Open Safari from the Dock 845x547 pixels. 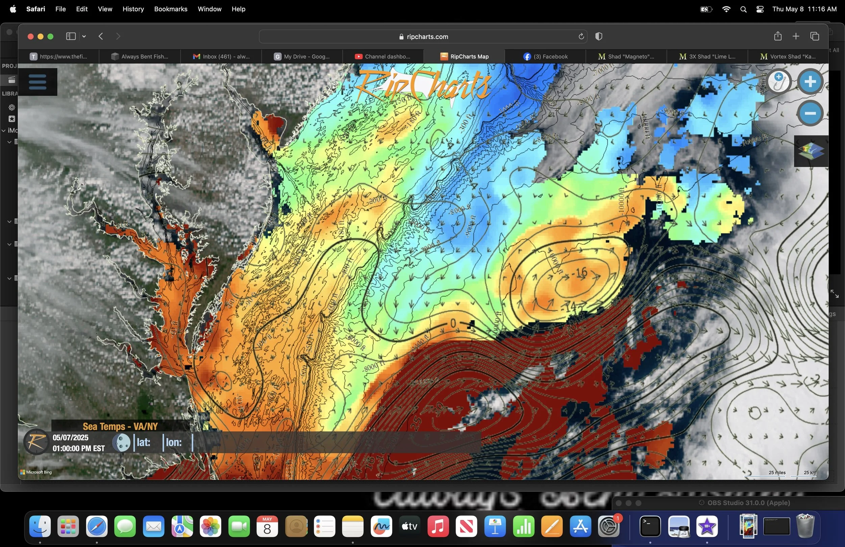pyautogui.click(x=97, y=526)
